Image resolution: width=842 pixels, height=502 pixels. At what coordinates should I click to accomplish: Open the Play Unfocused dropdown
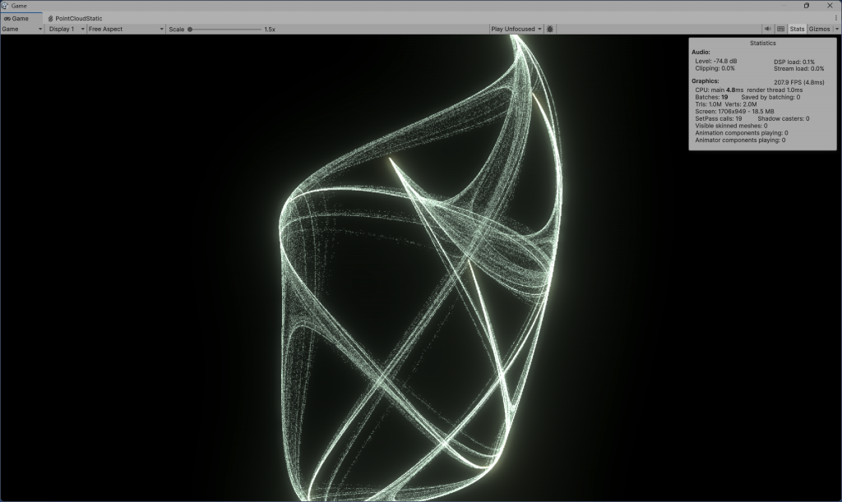[x=516, y=29]
